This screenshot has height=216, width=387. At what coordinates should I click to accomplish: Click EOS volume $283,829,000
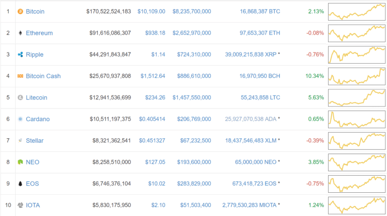click(x=194, y=184)
